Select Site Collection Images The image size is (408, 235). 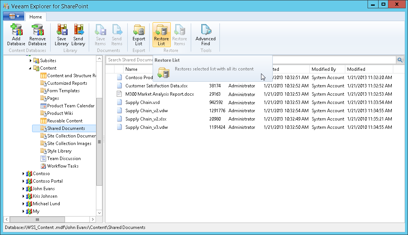[x=66, y=143]
